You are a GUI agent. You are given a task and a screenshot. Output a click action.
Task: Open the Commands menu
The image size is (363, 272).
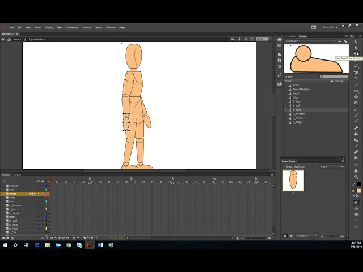[72, 27]
